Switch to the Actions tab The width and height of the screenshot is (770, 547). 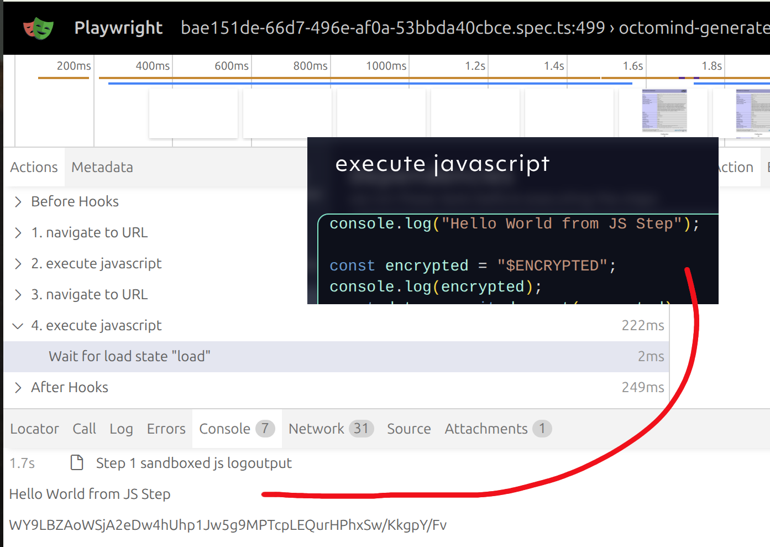click(x=34, y=167)
